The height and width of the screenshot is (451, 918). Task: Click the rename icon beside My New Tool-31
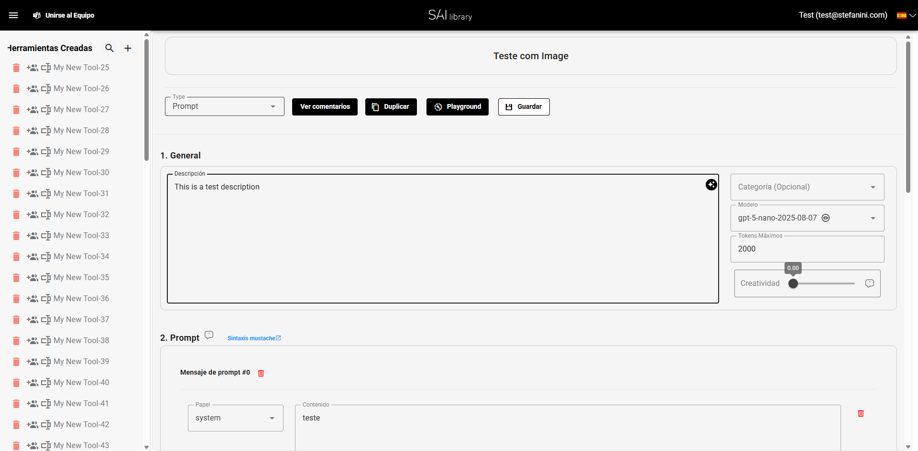click(46, 194)
